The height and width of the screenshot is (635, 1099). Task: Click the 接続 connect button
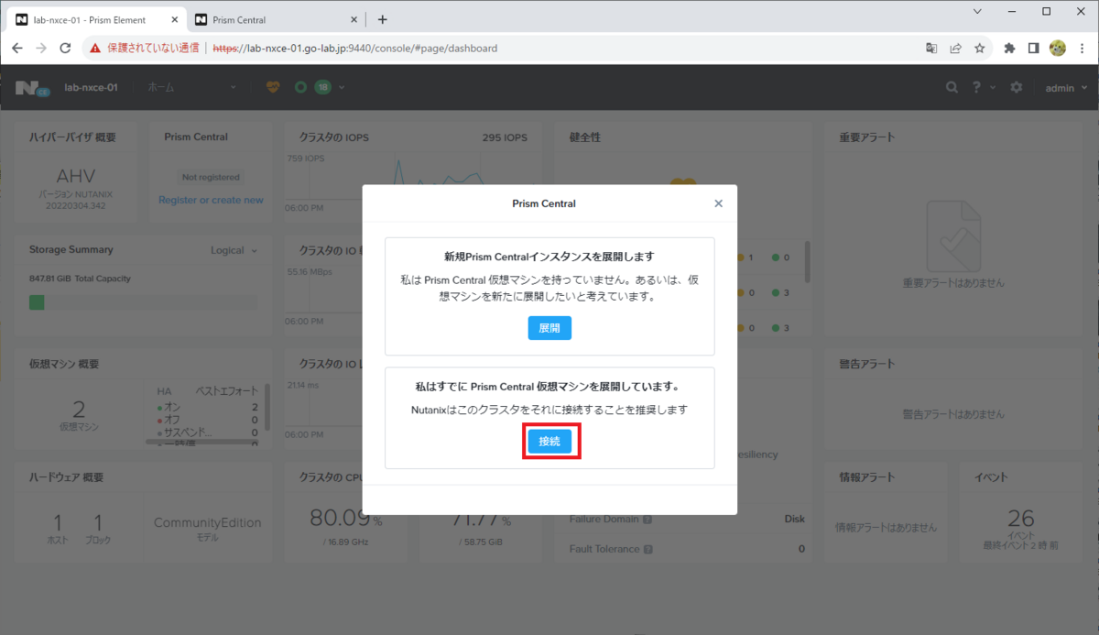pos(549,442)
